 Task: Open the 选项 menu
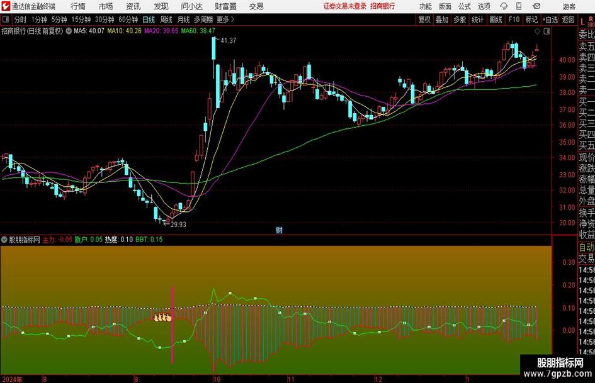point(484,6)
